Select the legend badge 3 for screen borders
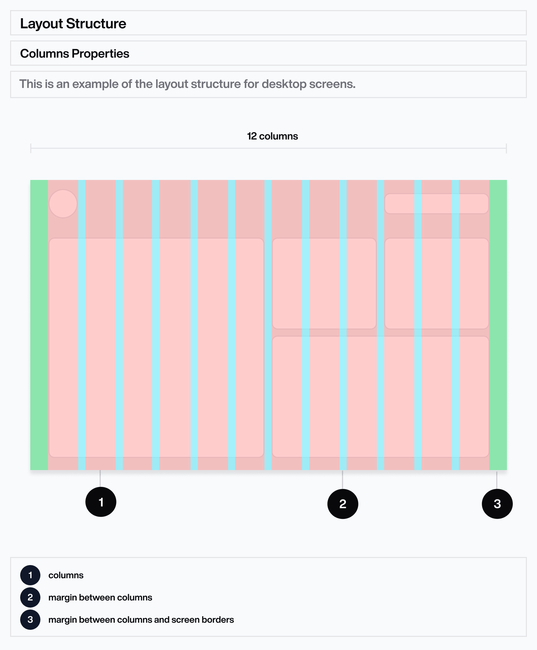537x650 pixels. (x=30, y=620)
